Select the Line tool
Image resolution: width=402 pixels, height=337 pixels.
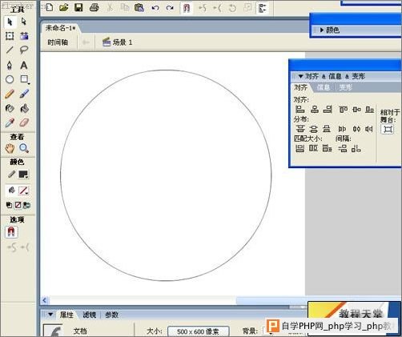point(10,50)
